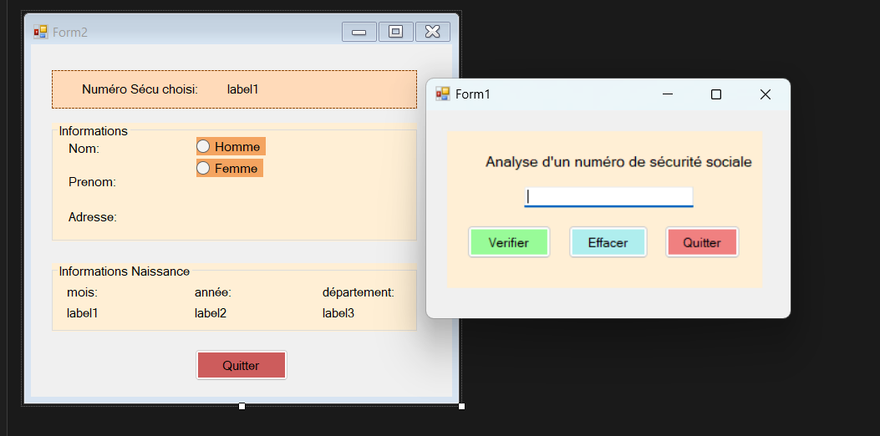Minimize the Form2 designer window

(359, 32)
